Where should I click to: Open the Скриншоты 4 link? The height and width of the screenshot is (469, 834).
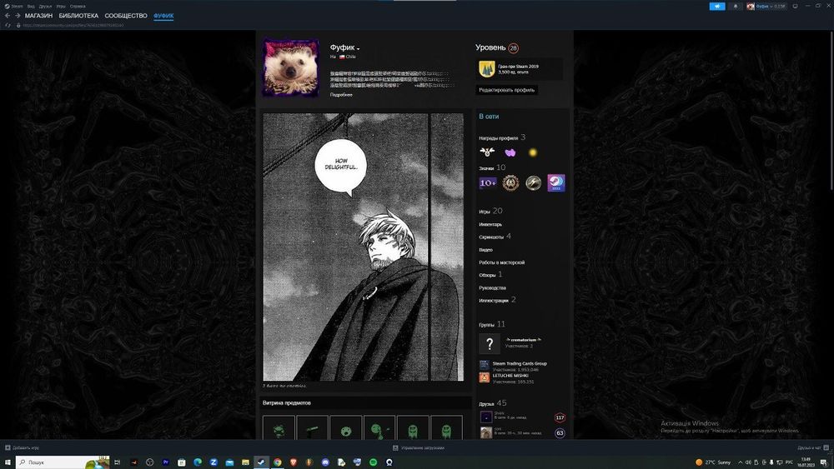[495, 237]
